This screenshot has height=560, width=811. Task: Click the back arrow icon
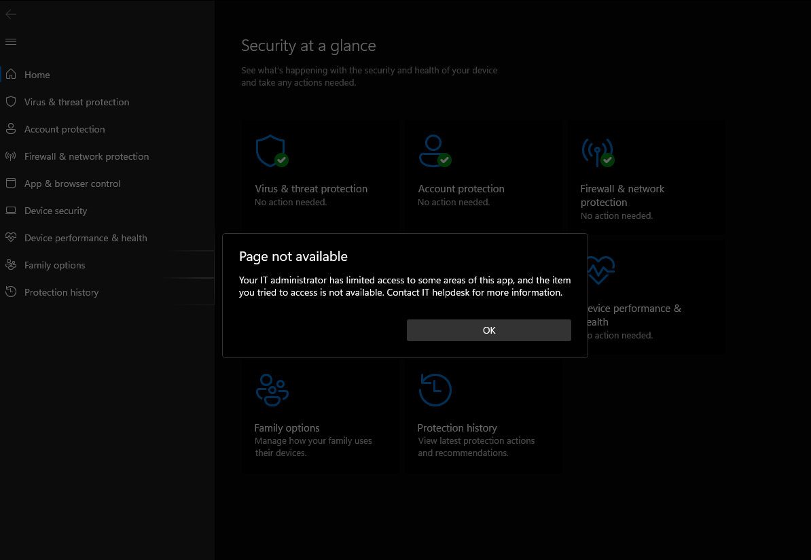11,14
